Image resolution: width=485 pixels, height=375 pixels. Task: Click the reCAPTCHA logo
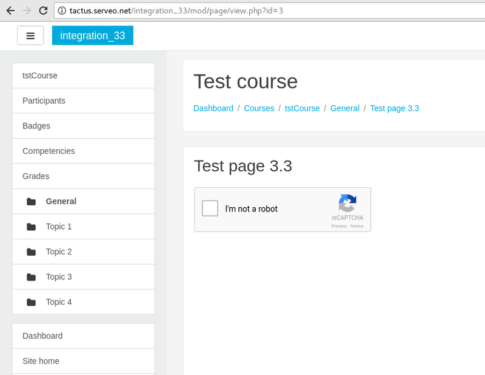pyautogui.click(x=347, y=203)
